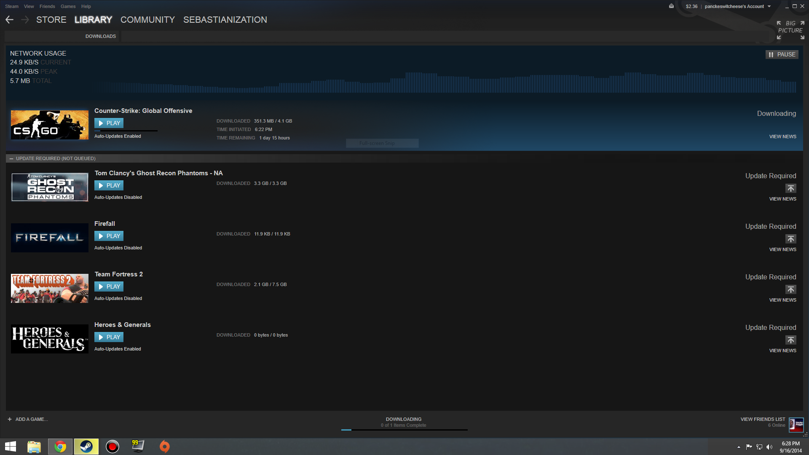Click the Firefall game thumbnail
Screen dimensions: 809x455
[x=50, y=238]
